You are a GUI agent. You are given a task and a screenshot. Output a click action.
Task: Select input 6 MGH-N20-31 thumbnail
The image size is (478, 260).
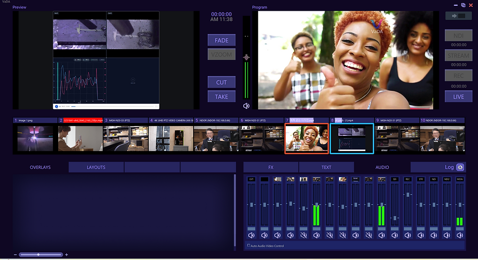coord(261,139)
